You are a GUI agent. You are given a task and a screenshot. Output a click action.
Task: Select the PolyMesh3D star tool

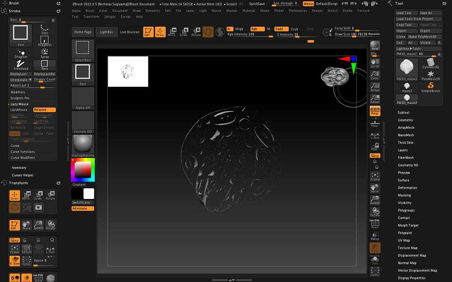pos(430,76)
